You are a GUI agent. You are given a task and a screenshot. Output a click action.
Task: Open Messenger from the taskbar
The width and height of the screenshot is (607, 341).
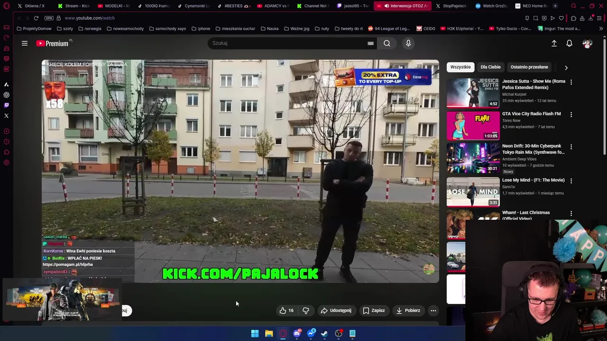click(311, 333)
